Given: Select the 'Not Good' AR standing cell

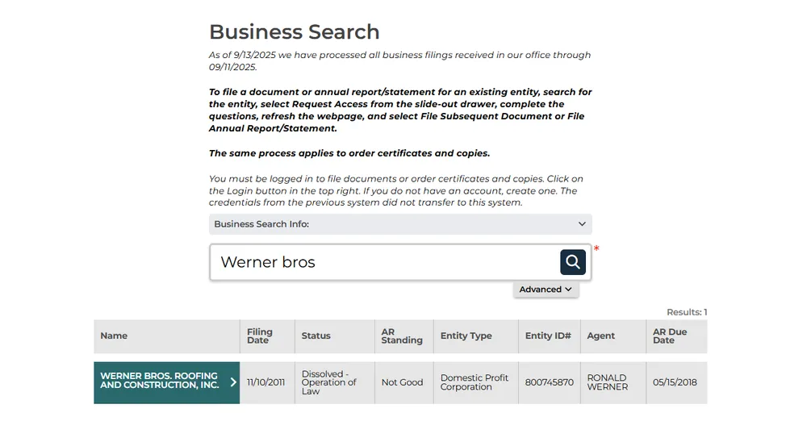Looking at the screenshot, I should click(402, 382).
